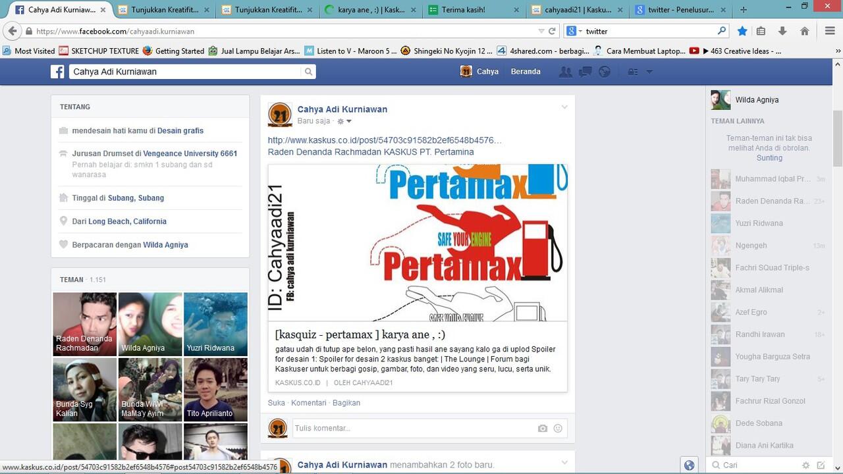Open chat with Wilda Agniya
This screenshot has width=843, height=474.
click(769, 100)
